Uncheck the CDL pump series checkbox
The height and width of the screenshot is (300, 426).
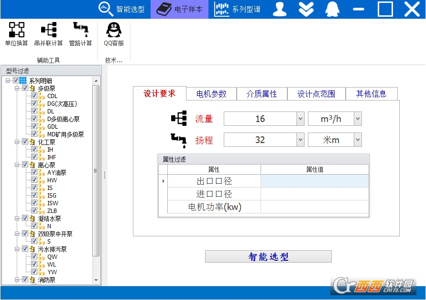point(34,96)
